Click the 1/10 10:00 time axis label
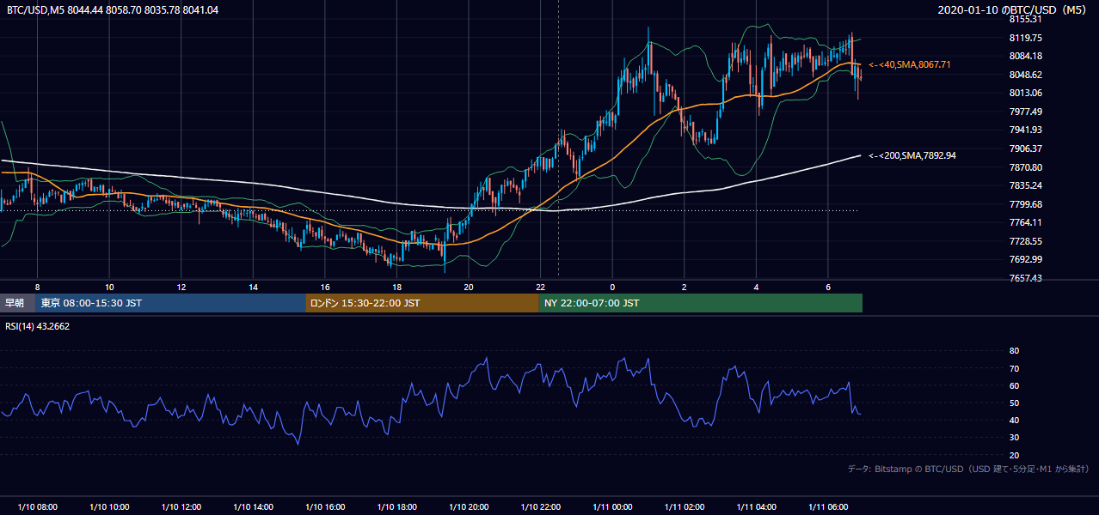Image resolution: width=1099 pixels, height=515 pixels. [x=109, y=506]
